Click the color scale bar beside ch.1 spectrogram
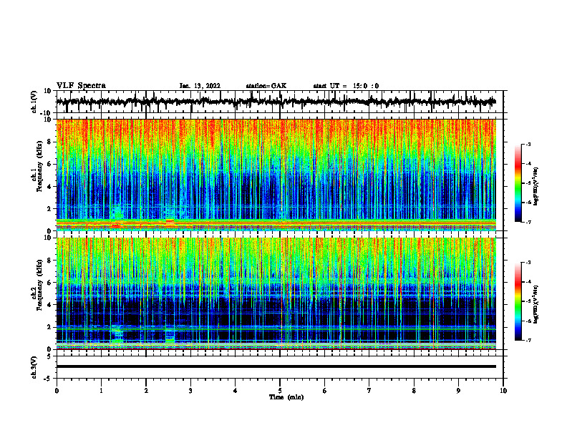 click(x=518, y=183)
